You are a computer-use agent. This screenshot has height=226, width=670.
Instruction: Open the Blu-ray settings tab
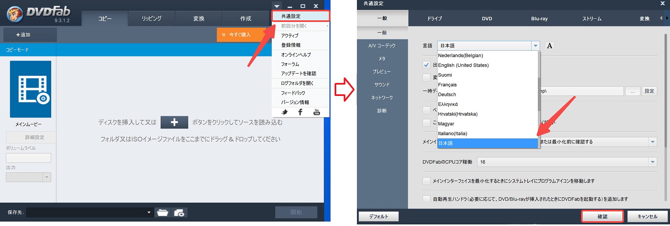539,19
